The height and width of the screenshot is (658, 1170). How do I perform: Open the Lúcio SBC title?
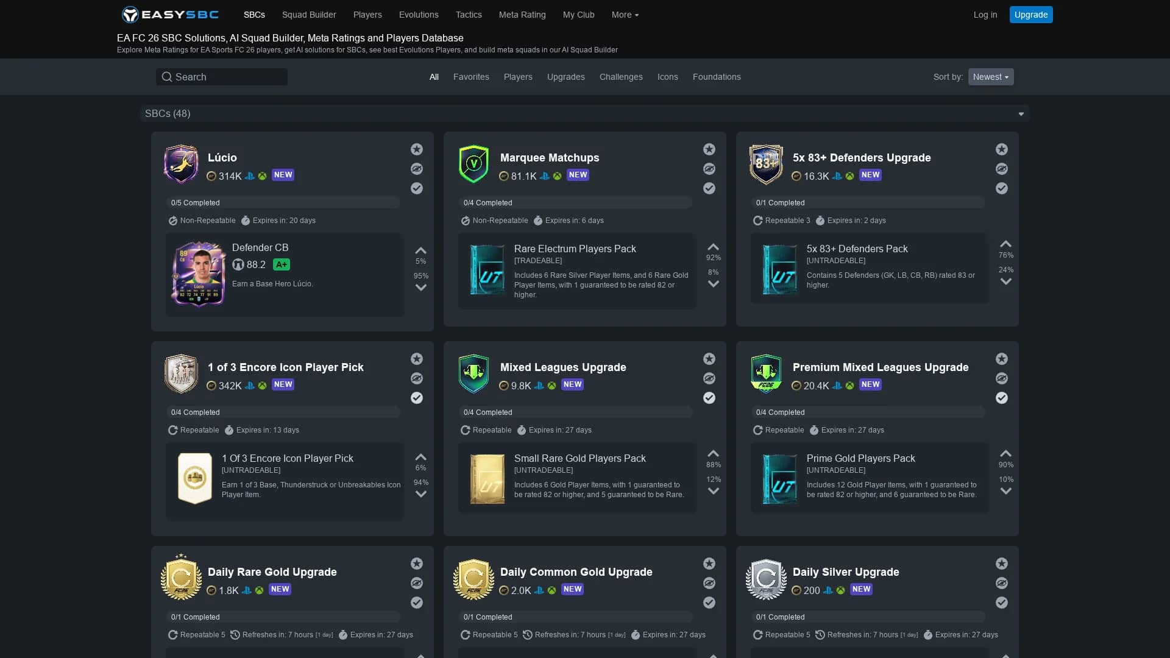[222, 158]
